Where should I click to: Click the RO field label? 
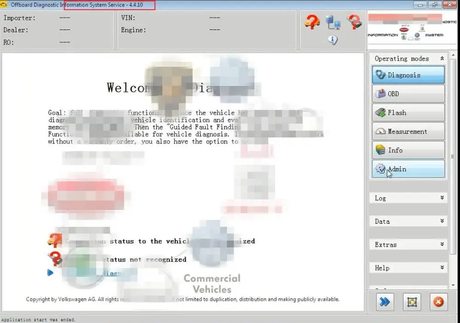pyautogui.click(x=8, y=42)
